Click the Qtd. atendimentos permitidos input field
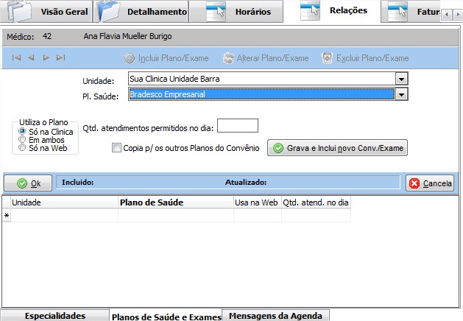The height and width of the screenshot is (321, 463). pos(238,126)
